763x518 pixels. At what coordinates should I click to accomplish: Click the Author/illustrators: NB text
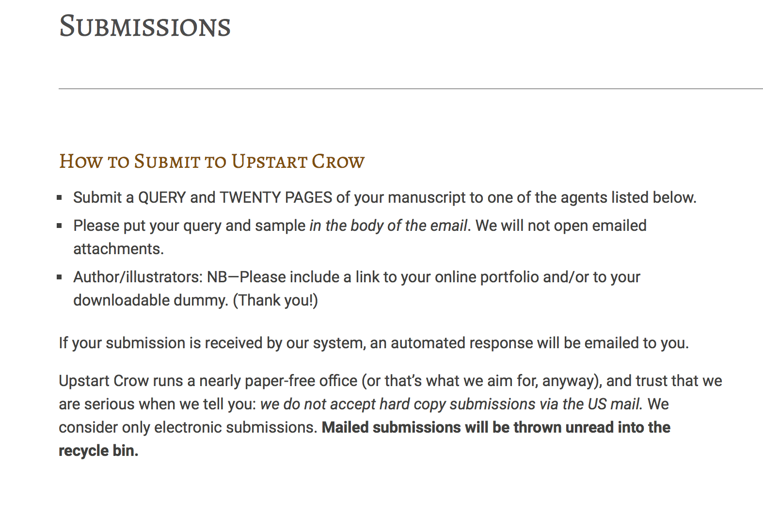pos(150,277)
